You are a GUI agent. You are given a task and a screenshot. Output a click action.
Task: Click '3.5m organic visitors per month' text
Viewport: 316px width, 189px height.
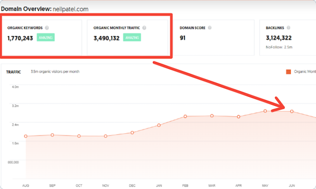pos(55,72)
